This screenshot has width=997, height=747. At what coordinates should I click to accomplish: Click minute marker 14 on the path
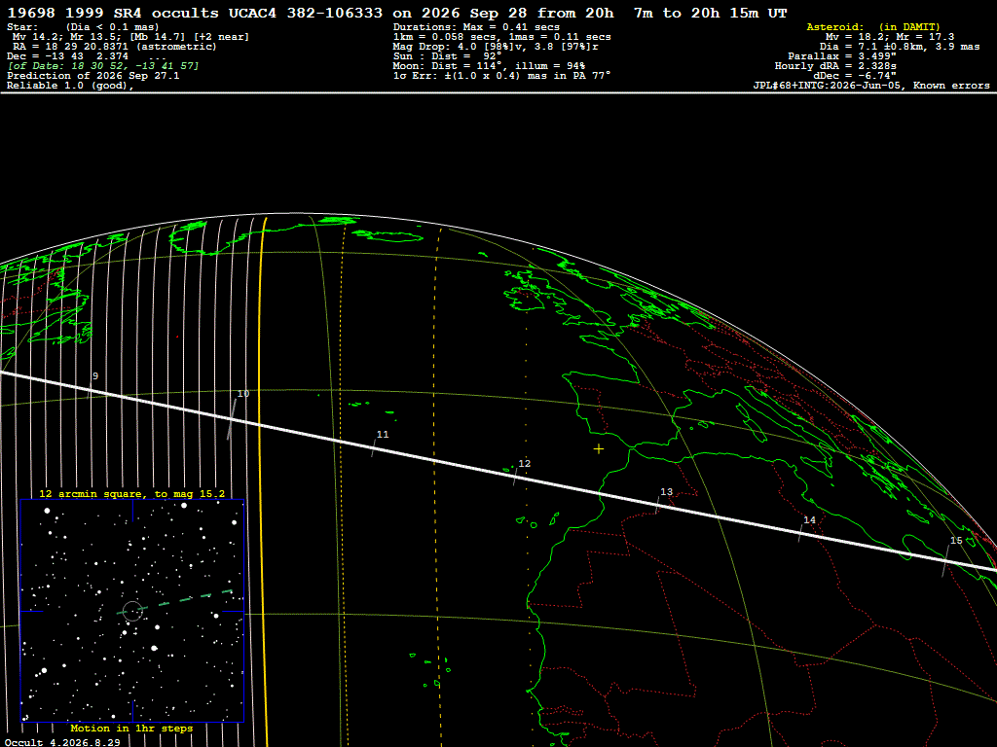(809, 519)
